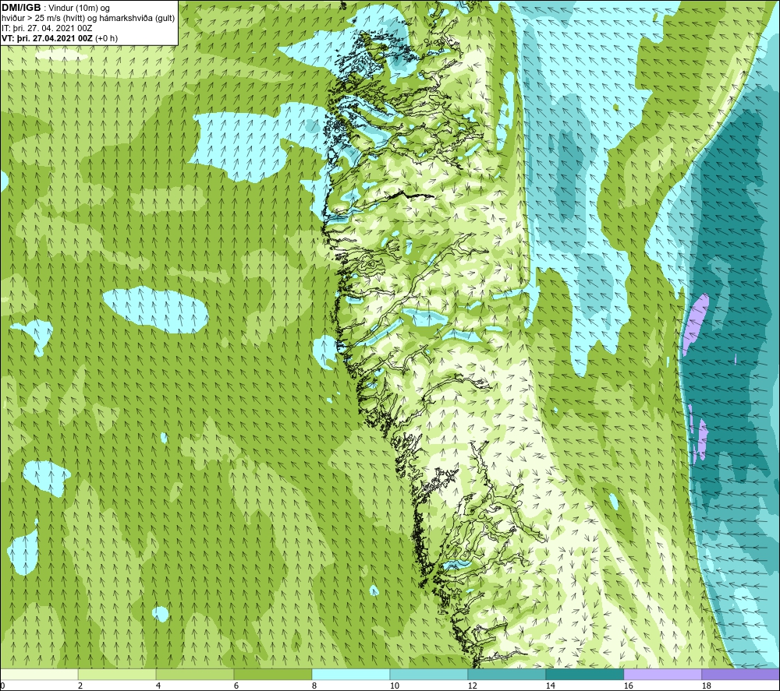Click the 'IT: þri. 27. 04. 2021 00Z' line
Screen dimensions: 780x691
(47, 28)
